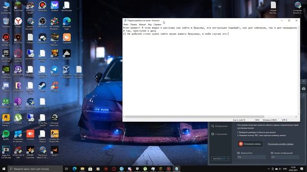Open О программе section in Bandicam
This screenshot has height=172, width=307.
pyautogui.click(x=219, y=134)
